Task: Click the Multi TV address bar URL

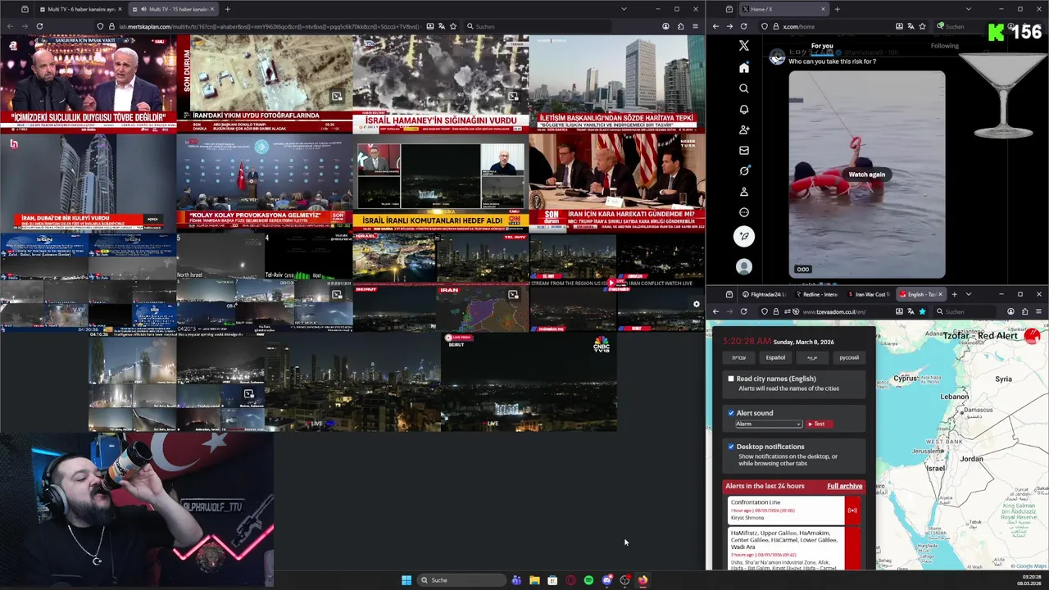Action: click(270, 26)
